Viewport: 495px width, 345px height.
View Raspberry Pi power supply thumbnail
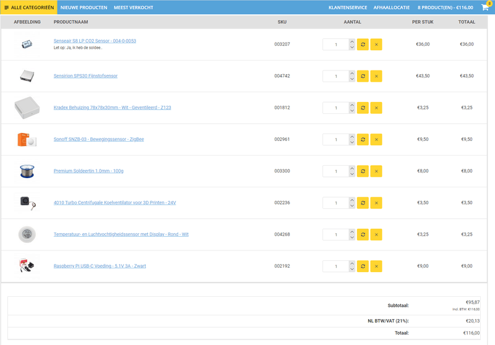pos(27,266)
